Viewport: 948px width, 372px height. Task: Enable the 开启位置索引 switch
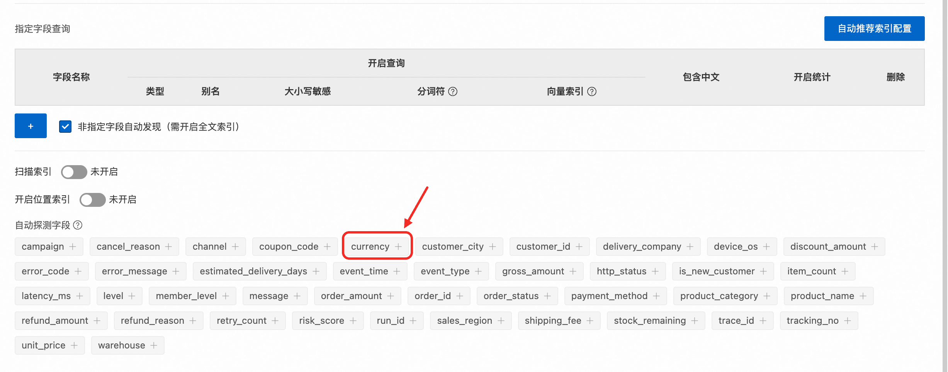coord(92,200)
